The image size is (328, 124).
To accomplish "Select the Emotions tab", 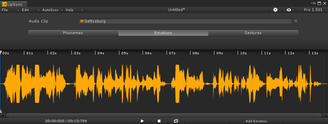I will pyautogui.click(x=163, y=33).
